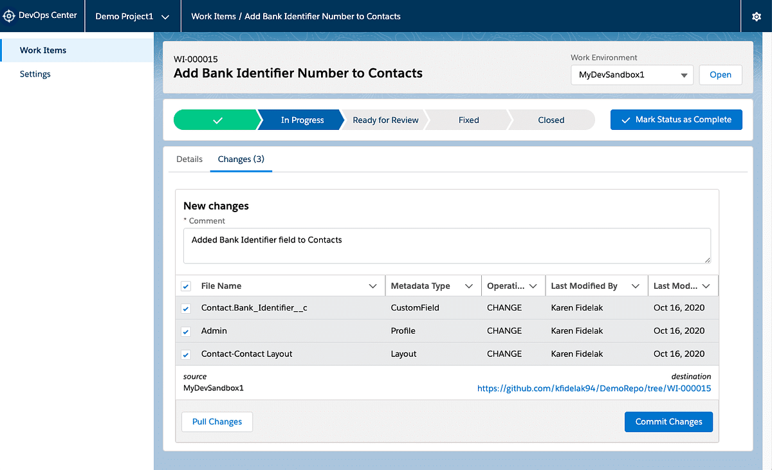Open the Last Modified By column dropdown
This screenshot has height=470, width=772.
(x=637, y=285)
